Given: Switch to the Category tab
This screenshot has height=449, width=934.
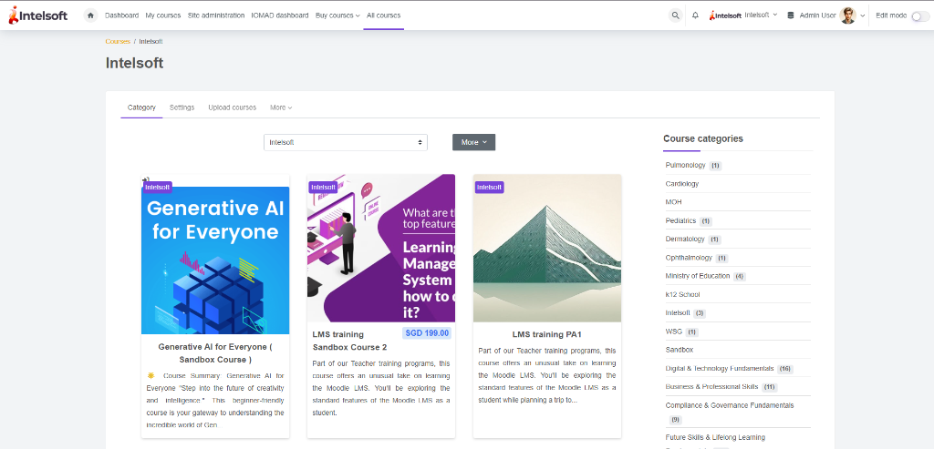Looking at the screenshot, I should [141, 107].
